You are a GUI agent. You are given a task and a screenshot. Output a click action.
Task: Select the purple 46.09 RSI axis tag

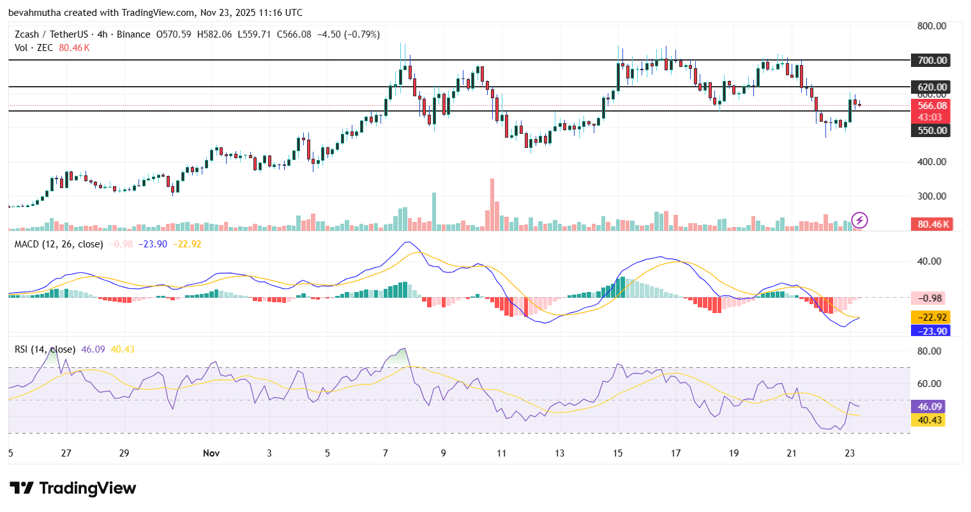click(x=930, y=406)
